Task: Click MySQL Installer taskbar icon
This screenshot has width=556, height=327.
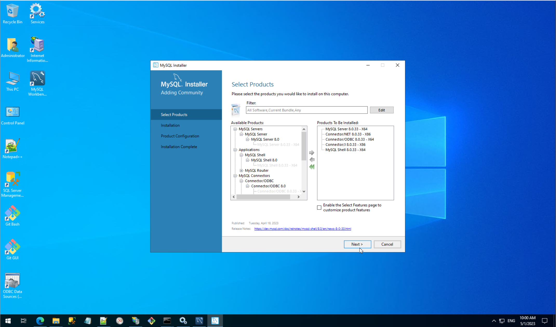Action: 215,321
